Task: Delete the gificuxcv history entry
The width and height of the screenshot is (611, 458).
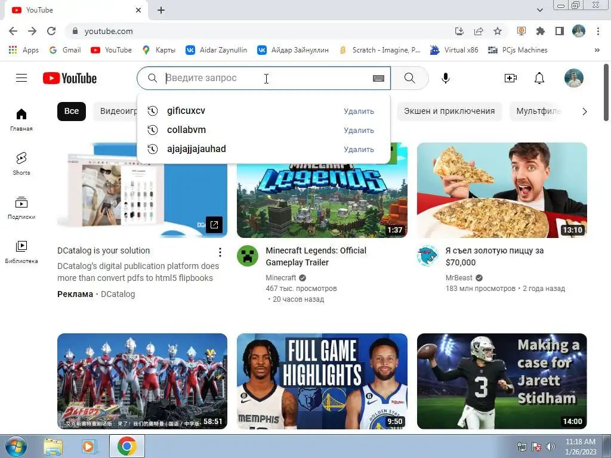Action: (x=359, y=111)
